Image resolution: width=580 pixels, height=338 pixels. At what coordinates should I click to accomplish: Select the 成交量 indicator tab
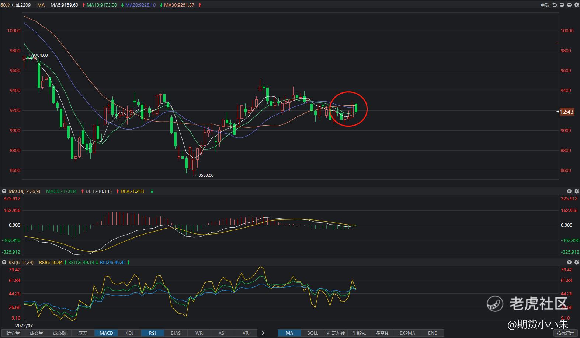pos(37,333)
